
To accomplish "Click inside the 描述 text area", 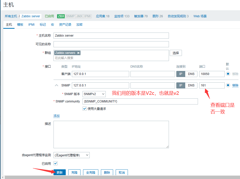I will pyautogui.click(x=111, y=135).
